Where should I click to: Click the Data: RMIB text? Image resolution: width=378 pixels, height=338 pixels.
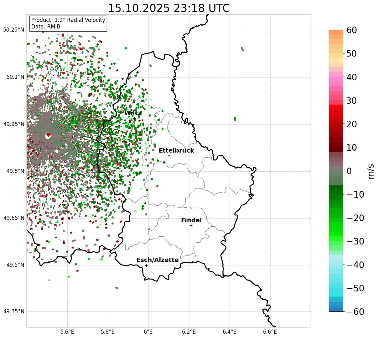pos(46,27)
